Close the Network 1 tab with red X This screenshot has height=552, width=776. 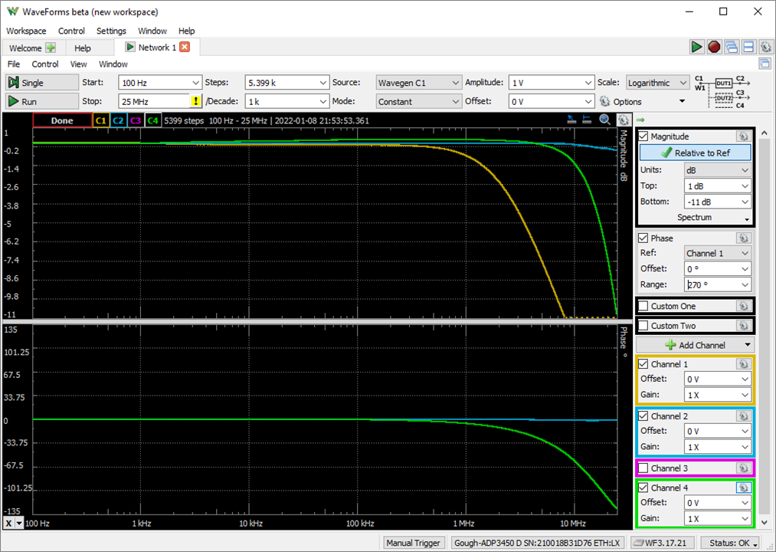pyautogui.click(x=185, y=48)
